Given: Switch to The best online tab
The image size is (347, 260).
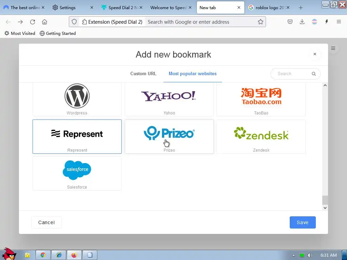Looking at the screenshot, I should pos(22,8).
